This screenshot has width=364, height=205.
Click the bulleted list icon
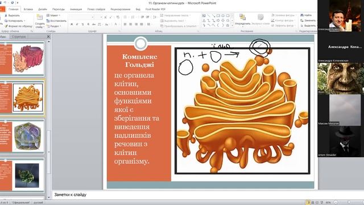[126, 17]
